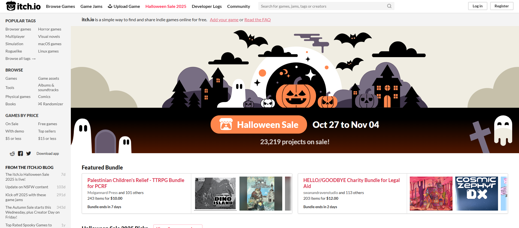Screen dimensions: 519x228
Task: Click the Randomizer shuffle icon
Action: (x=40, y=104)
